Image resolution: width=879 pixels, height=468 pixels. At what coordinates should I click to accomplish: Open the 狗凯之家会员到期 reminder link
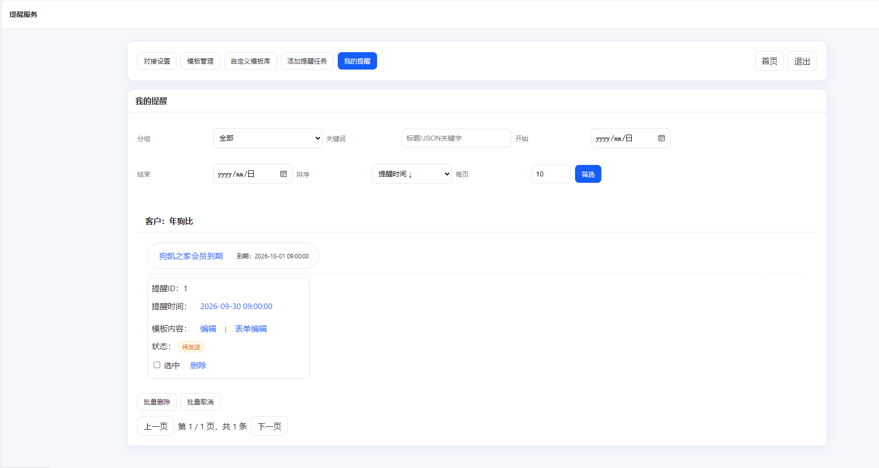(191, 256)
